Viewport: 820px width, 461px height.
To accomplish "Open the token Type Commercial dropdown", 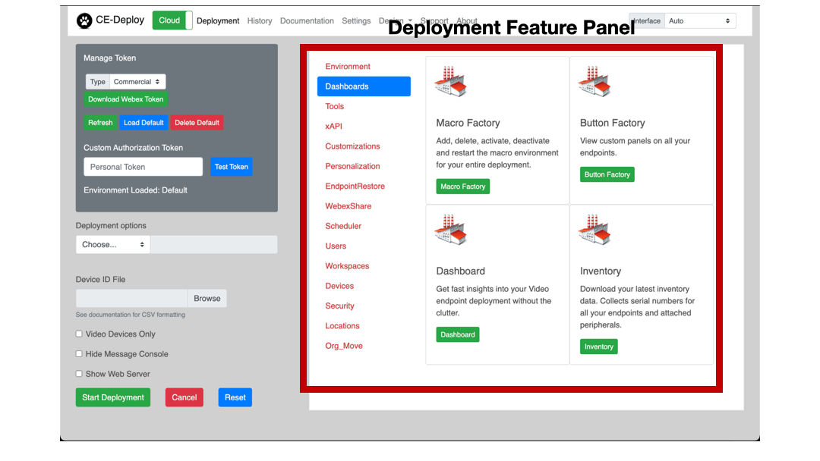I will tap(137, 82).
